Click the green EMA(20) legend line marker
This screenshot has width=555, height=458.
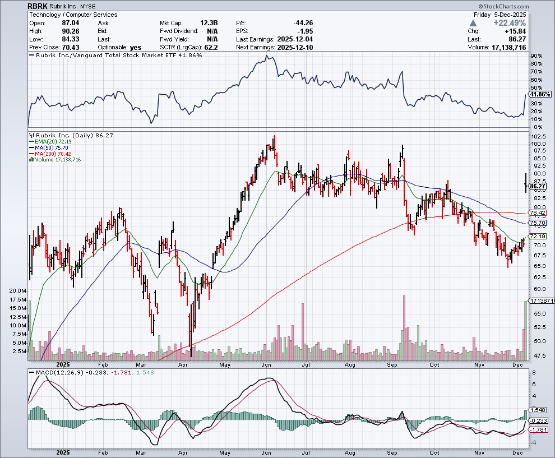point(31,141)
